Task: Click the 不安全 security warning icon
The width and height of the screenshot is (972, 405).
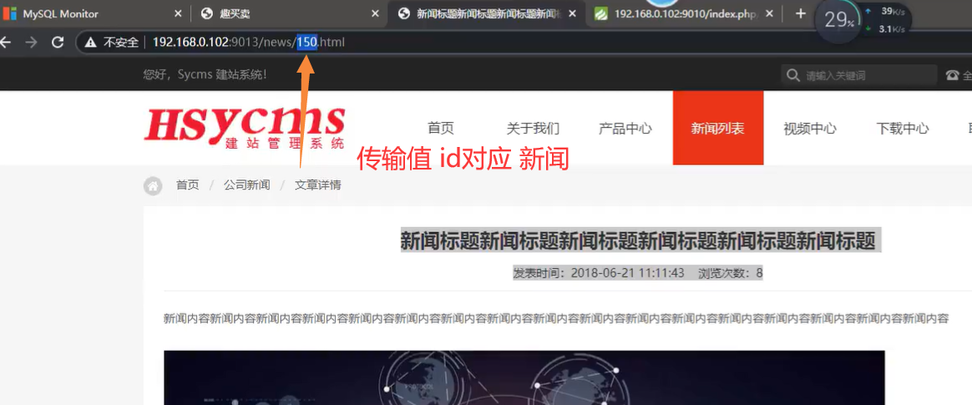Action: [91, 43]
